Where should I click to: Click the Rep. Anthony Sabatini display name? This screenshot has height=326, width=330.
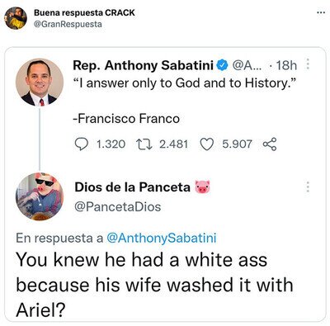click(x=144, y=65)
